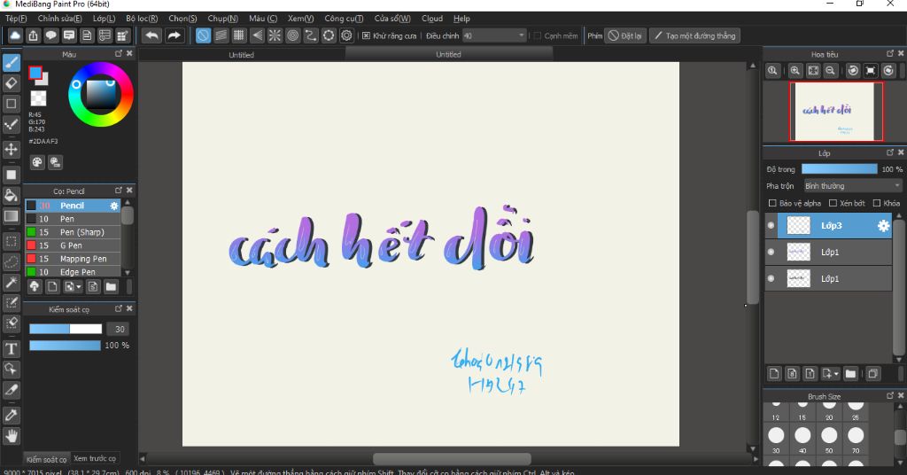Open add layer dropdown arrow in Layer panel

tap(836, 374)
